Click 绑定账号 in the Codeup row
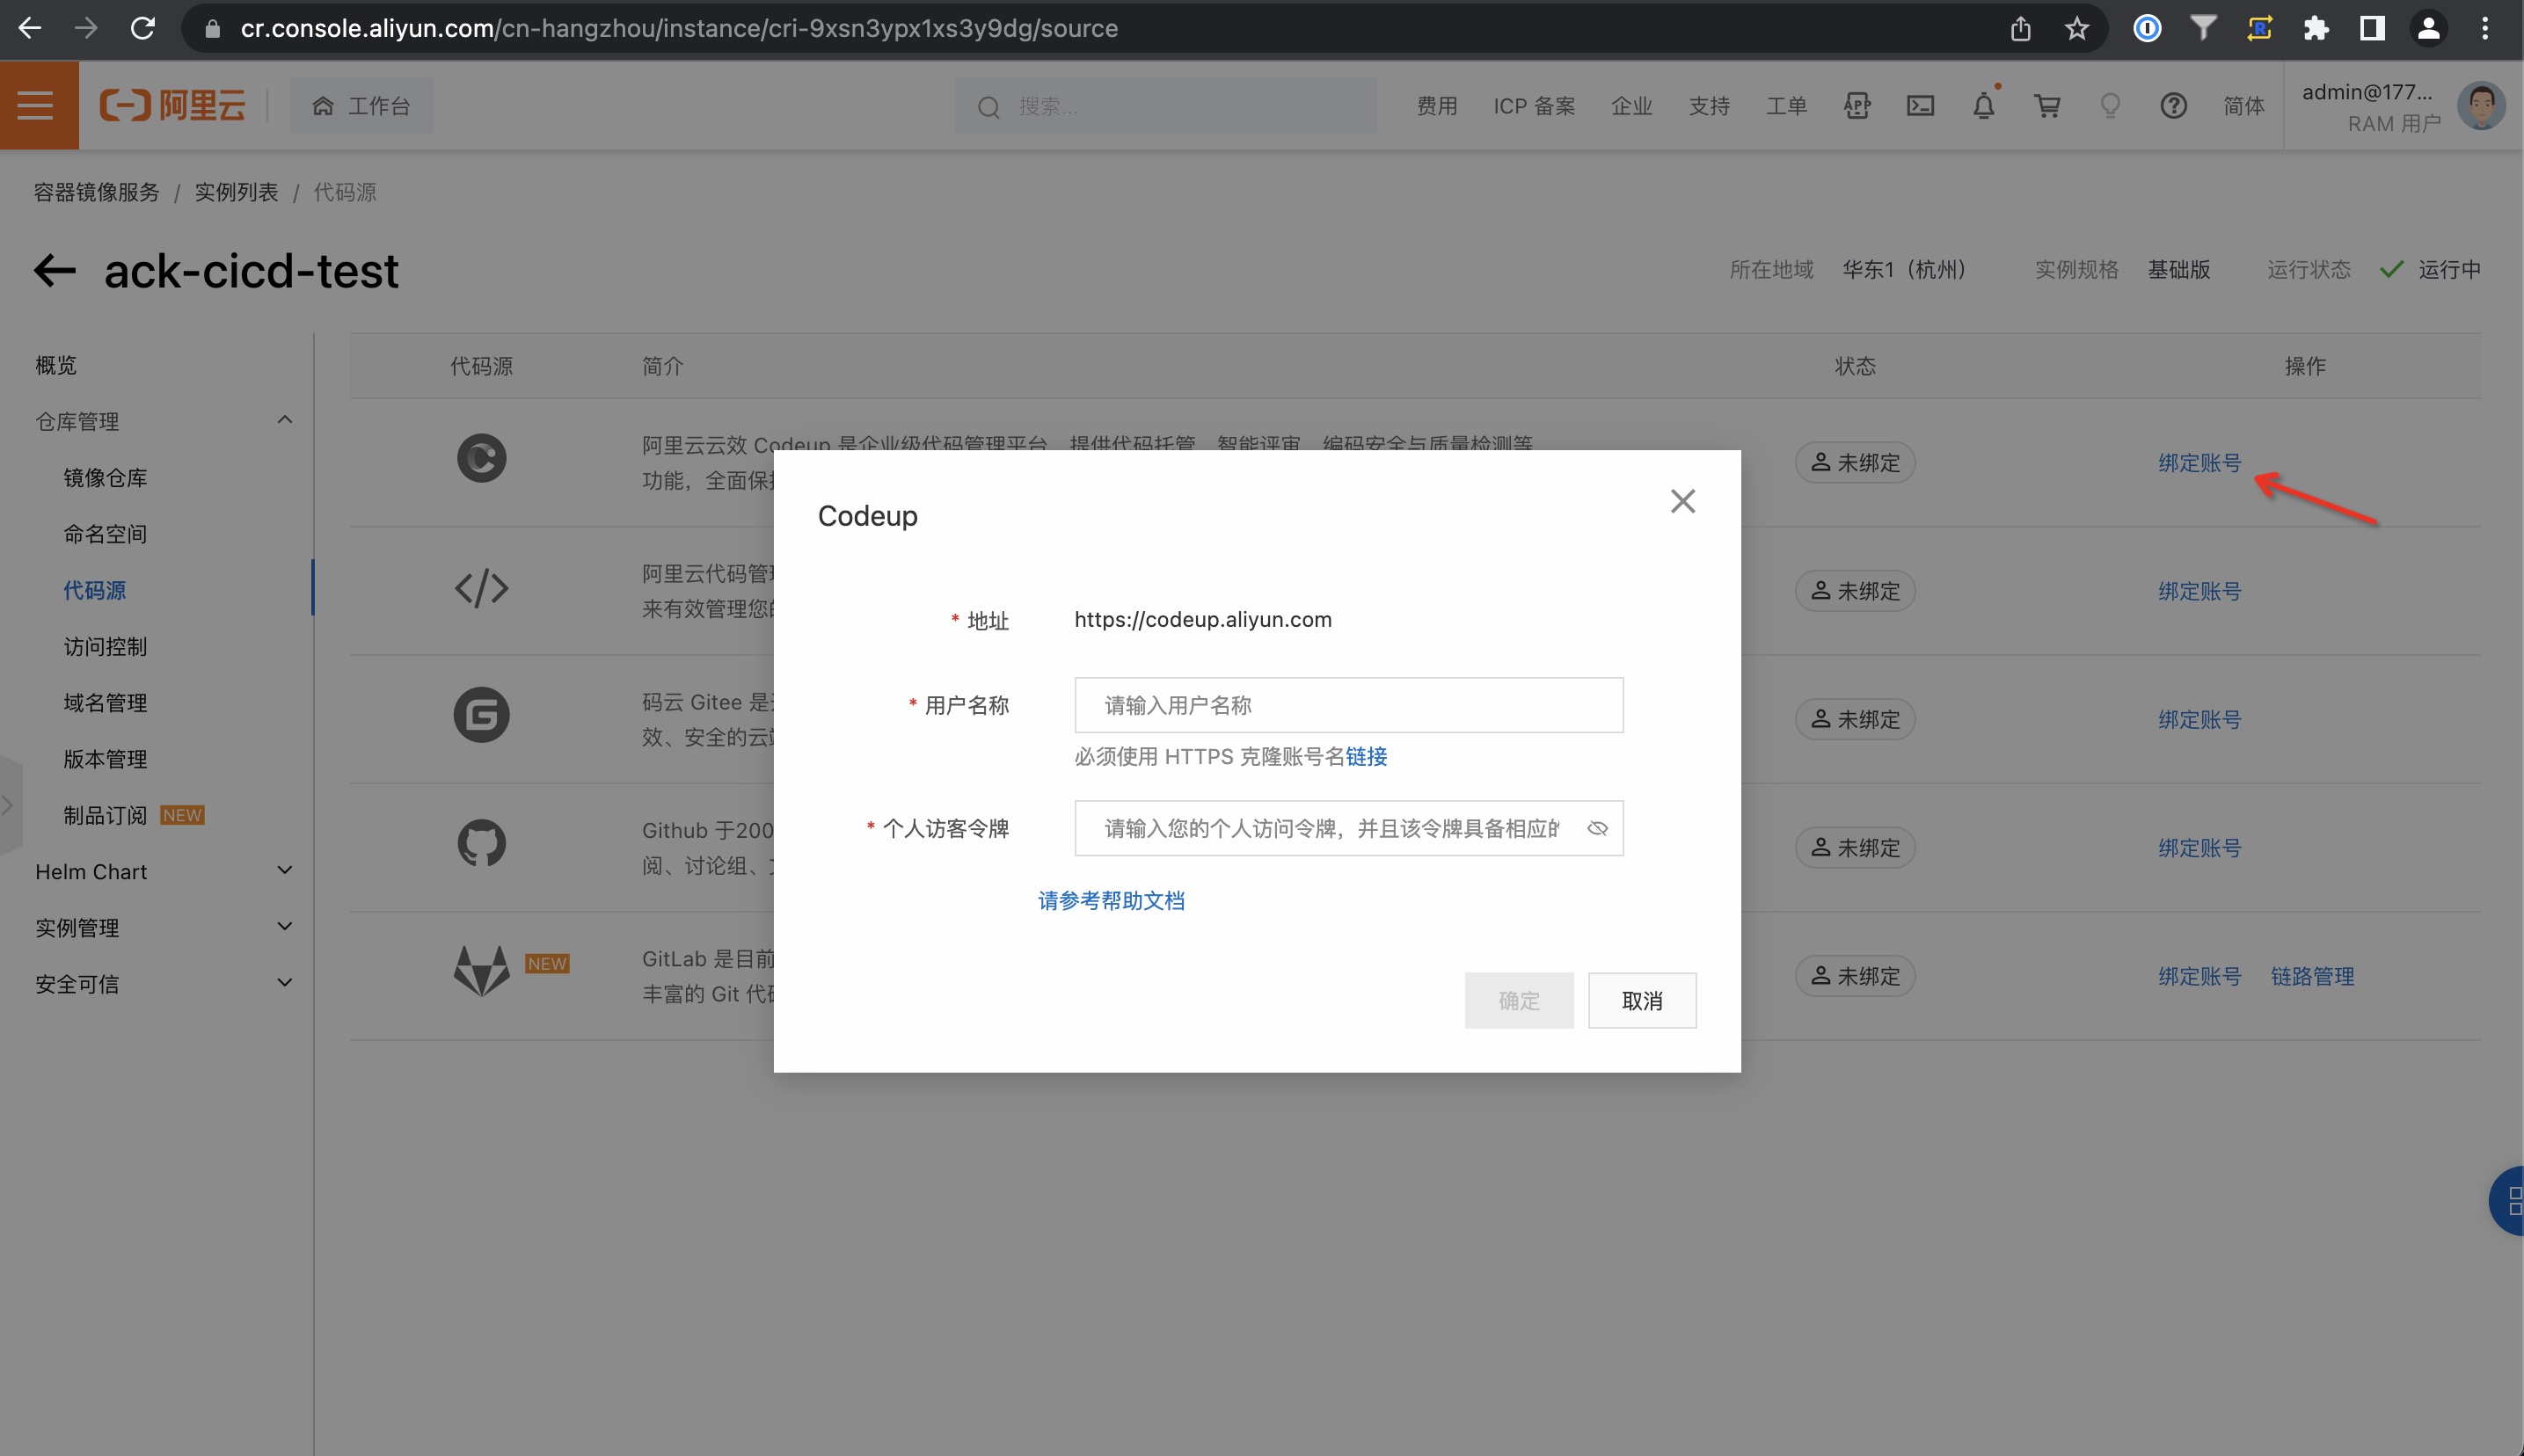 pyautogui.click(x=2199, y=463)
